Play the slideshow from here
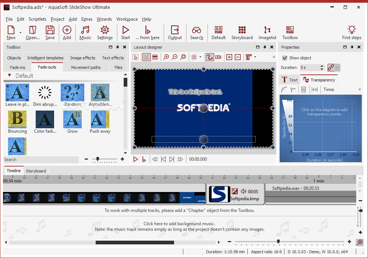The width and height of the screenshot is (368, 258). point(148,33)
